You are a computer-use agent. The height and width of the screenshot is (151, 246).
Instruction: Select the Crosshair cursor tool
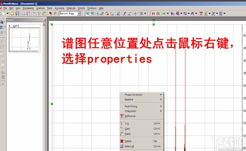[x=135, y=13]
